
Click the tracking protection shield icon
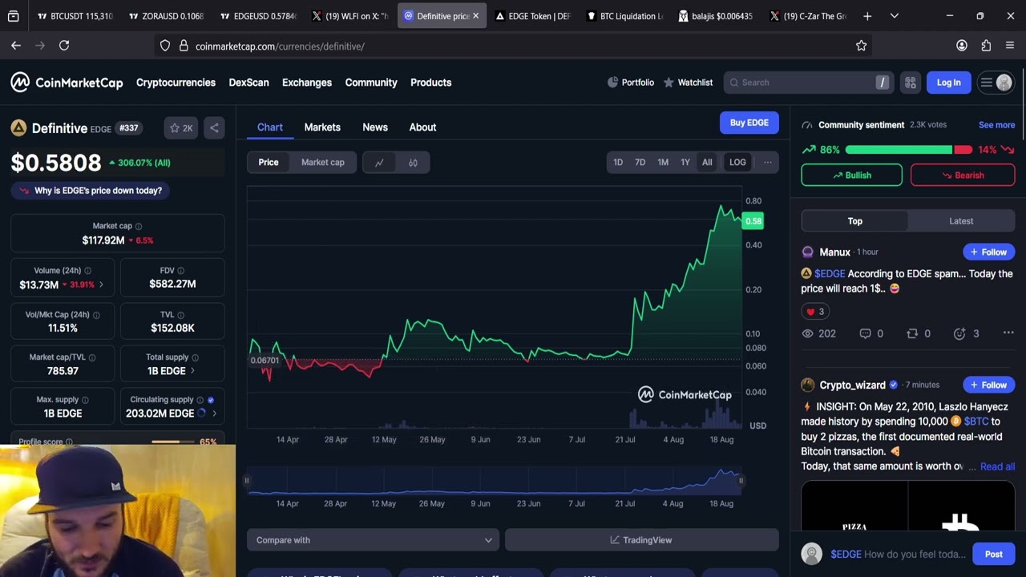[165, 46]
